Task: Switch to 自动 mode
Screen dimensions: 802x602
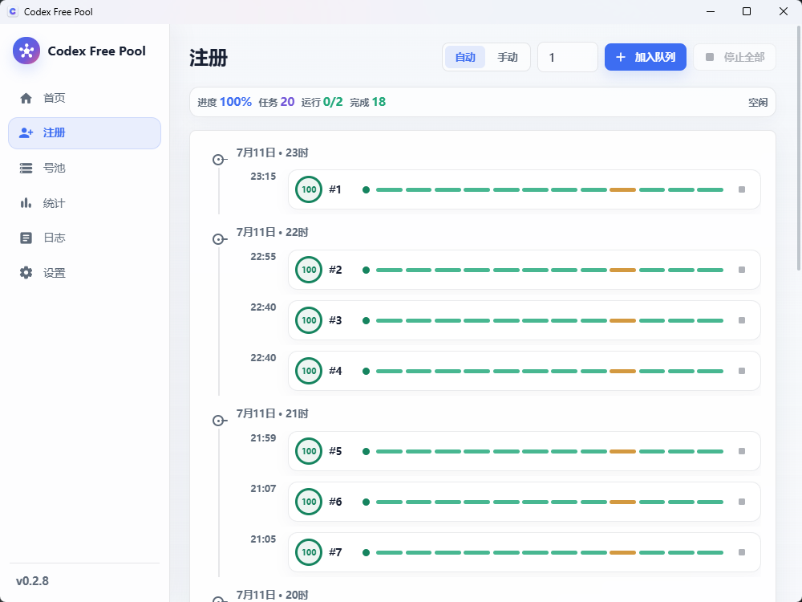Action: [465, 57]
